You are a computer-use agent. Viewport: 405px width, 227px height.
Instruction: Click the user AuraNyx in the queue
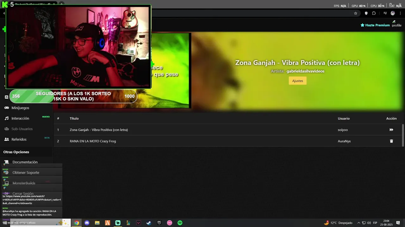coord(344,141)
